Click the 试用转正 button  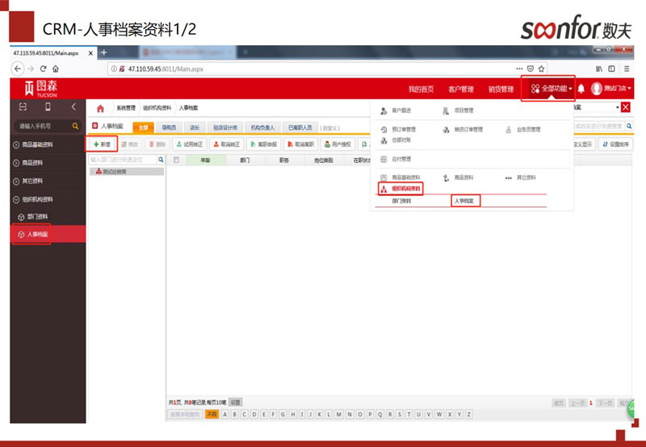pos(191,144)
